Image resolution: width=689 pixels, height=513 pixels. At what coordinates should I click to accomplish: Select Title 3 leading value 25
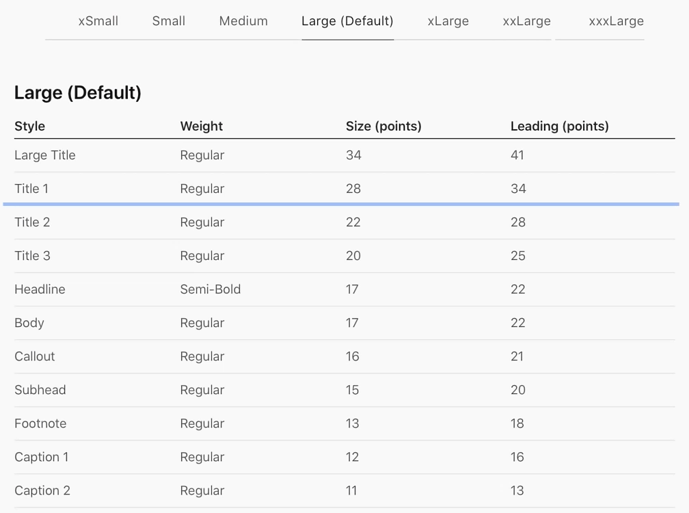coord(518,256)
